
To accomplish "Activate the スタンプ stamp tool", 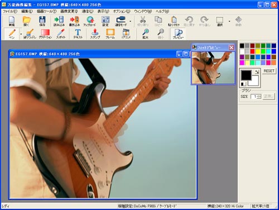I will click(x=95, y=34).
